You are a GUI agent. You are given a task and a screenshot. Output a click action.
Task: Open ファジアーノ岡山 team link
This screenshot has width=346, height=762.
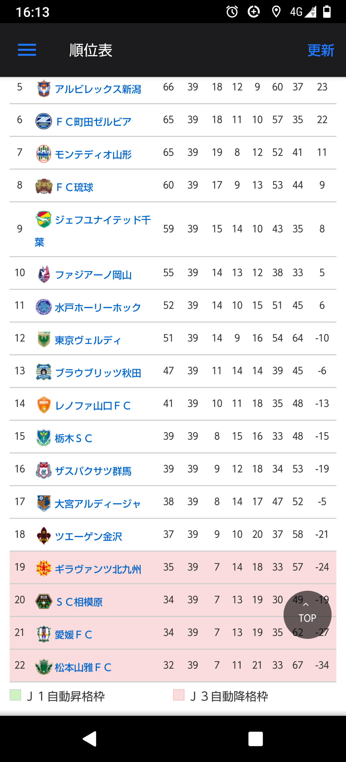point(93,275)
